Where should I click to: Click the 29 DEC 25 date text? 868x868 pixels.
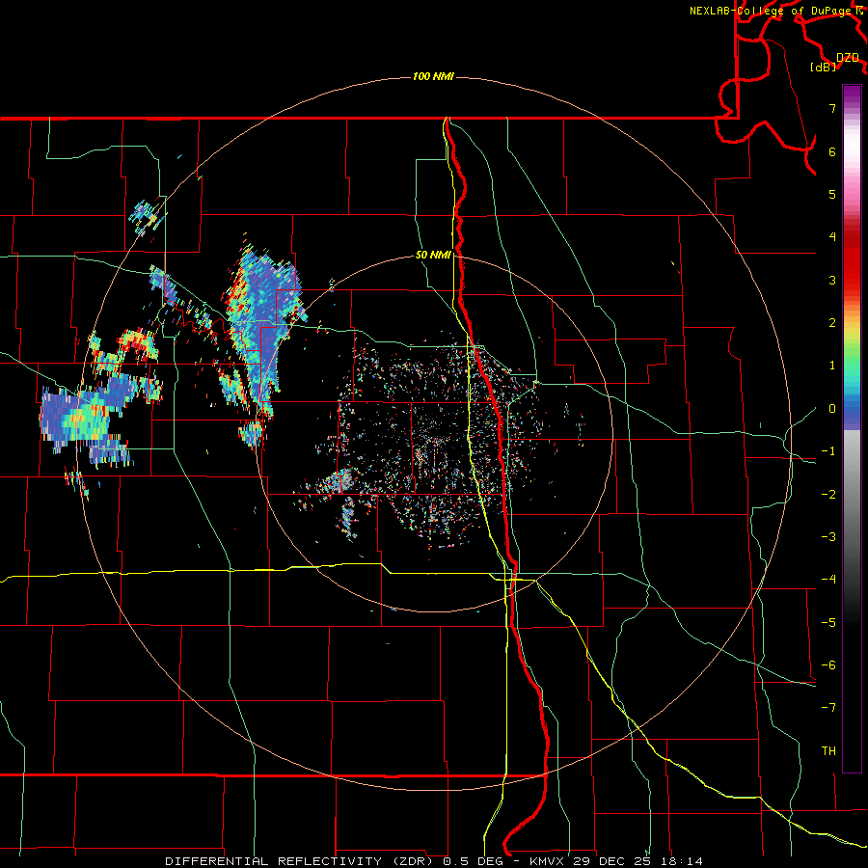click(611, 861)
